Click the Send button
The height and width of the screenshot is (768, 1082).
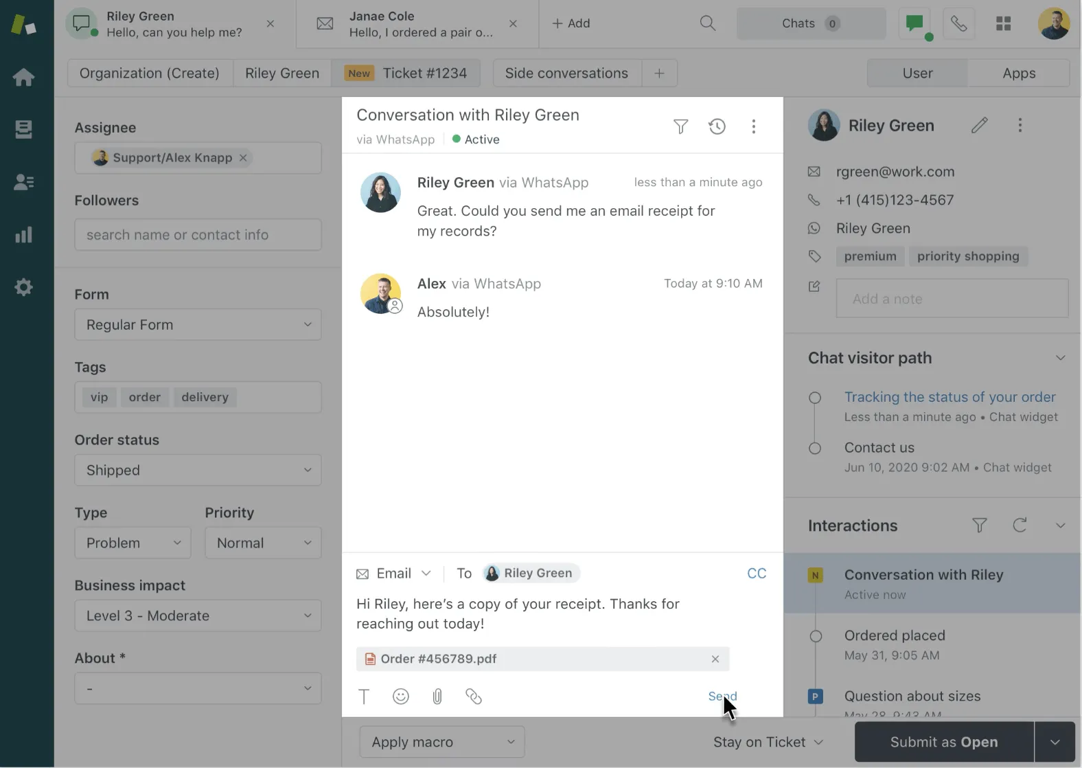tap(722, 696)
